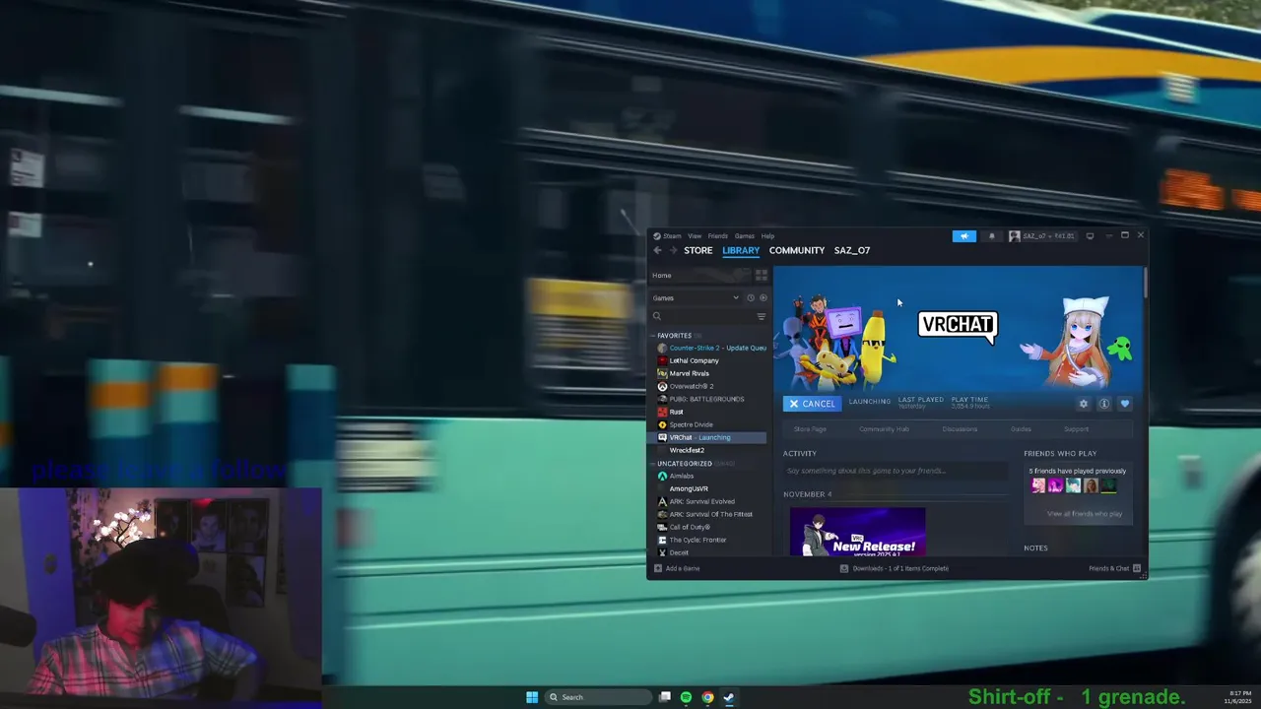Open the New Release news thumbnail
Screen dimensions: 1261x709
857,532
